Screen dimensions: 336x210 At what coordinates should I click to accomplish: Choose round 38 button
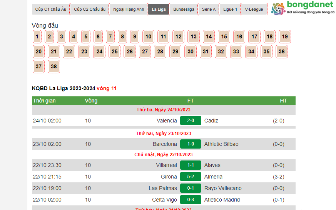tap(54, 66)
